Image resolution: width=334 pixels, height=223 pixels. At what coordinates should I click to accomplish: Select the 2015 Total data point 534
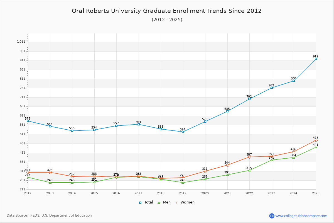(94, 130)
